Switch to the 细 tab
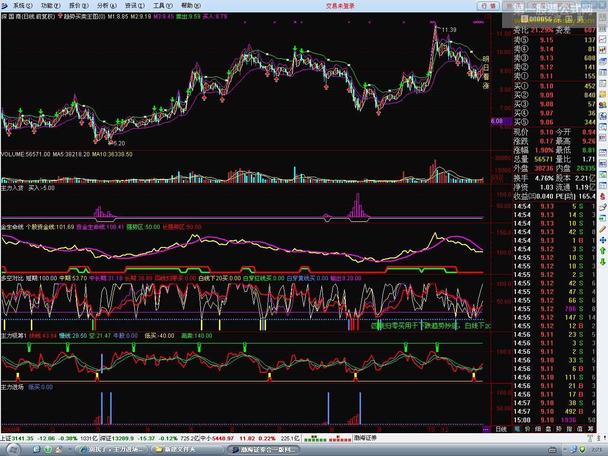 [x=538, y=429]
